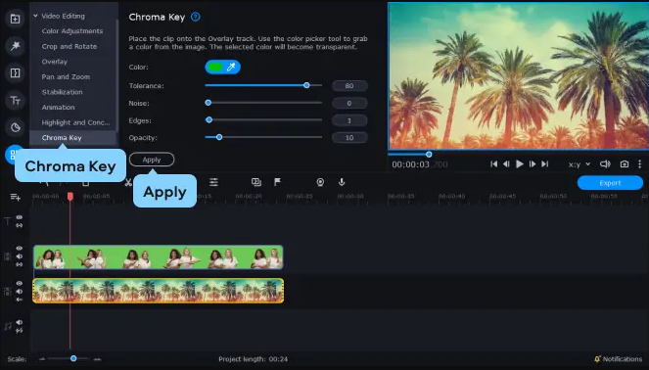The image size is (649, 370).
Task: Take a snapshot with the camera icon
Action: 625,164
